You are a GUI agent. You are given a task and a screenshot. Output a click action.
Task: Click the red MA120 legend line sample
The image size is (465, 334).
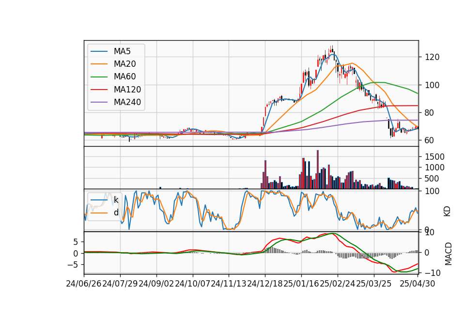tap(99, 90)
